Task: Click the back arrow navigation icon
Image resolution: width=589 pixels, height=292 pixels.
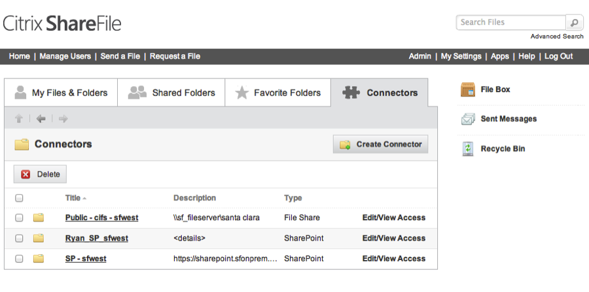Action: (41, 118)
